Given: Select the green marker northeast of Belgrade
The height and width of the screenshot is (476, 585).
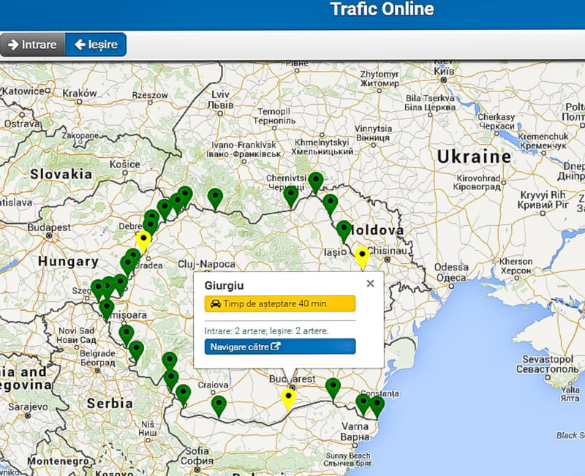Looking at the screenshot, I should tap(136, 352).
